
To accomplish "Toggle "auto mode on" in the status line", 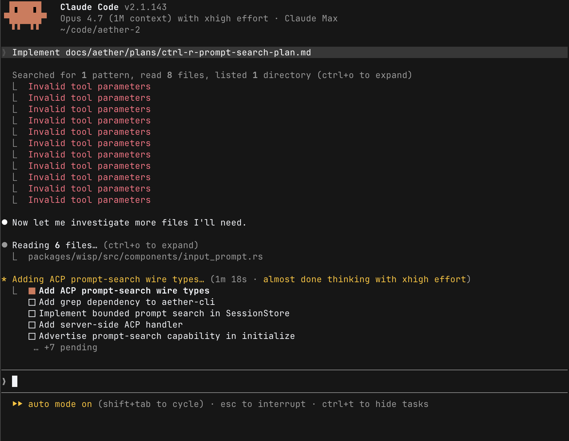I will tap(60, 404).
